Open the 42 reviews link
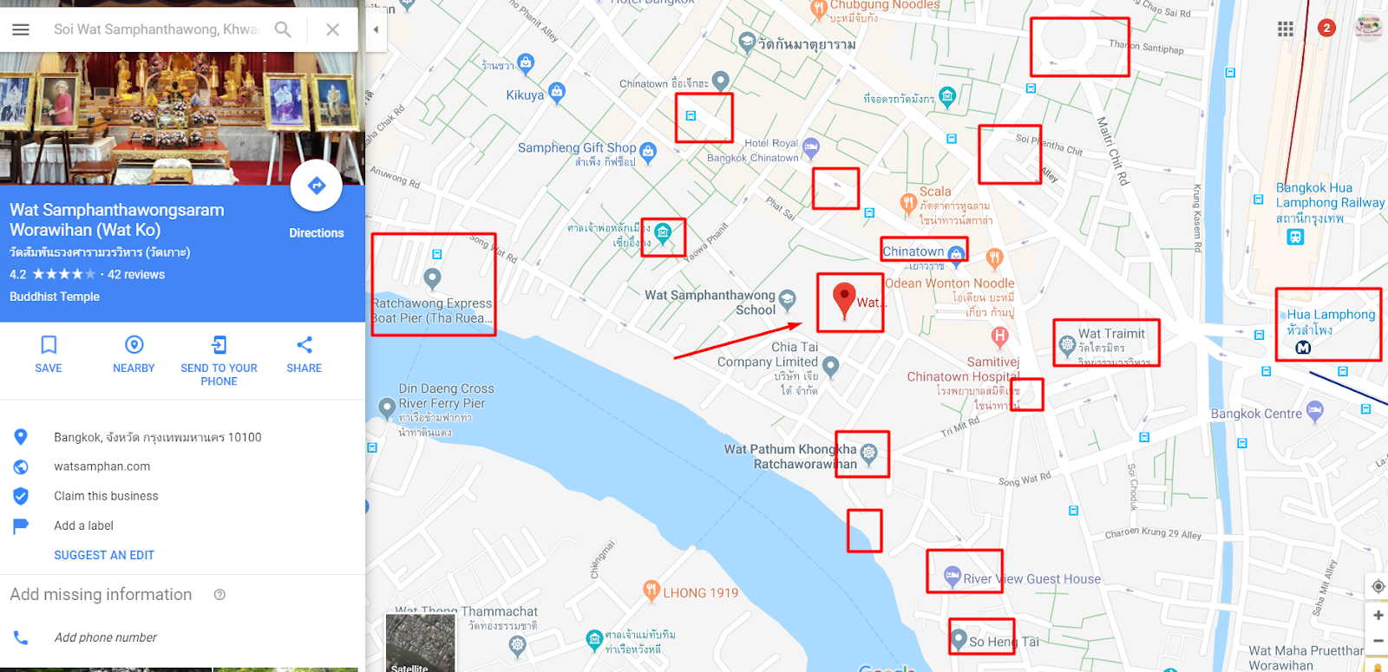Screen dimensions: 1388x672 pos(136,274)
